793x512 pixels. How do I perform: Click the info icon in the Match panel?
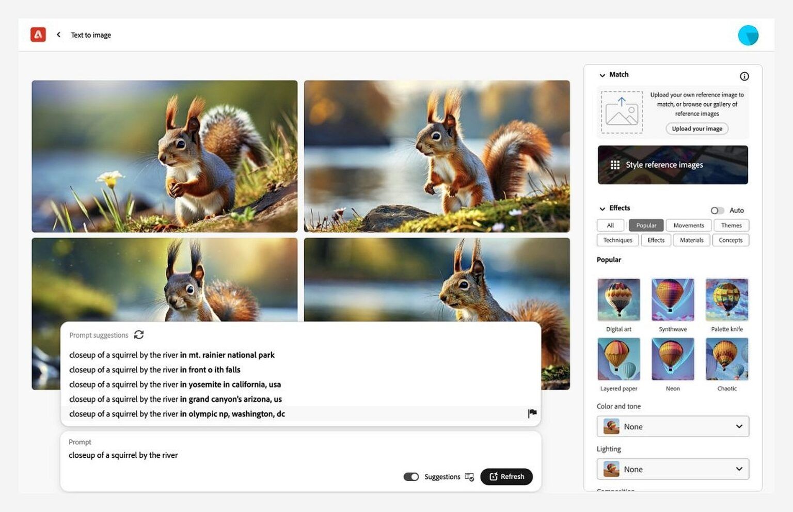(745, 76)
